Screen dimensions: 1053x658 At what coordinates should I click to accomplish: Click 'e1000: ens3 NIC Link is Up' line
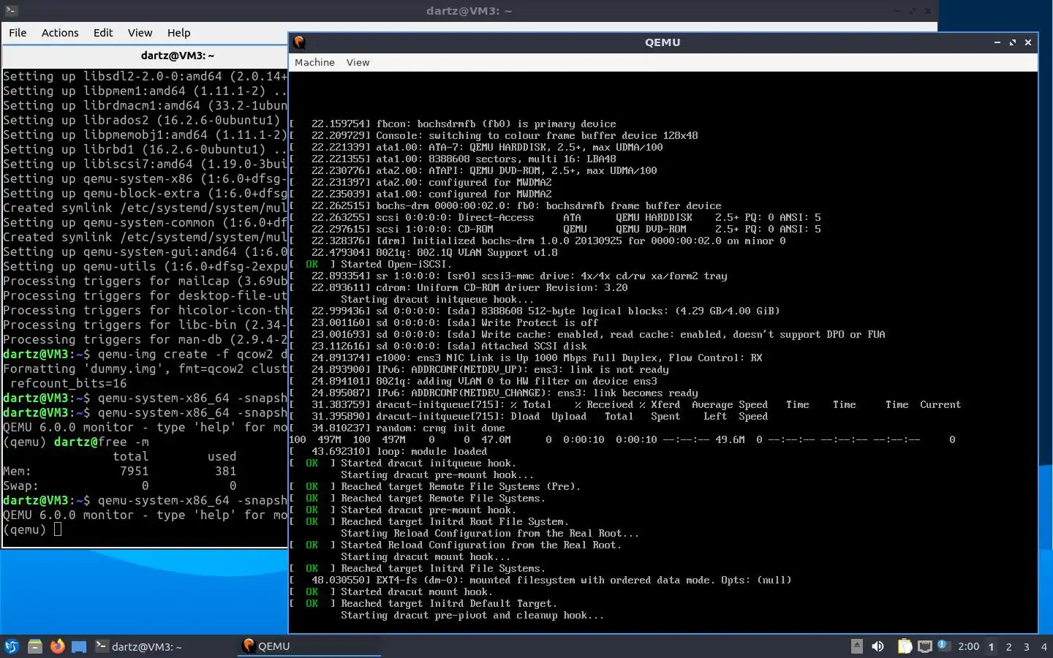point(526,358)
